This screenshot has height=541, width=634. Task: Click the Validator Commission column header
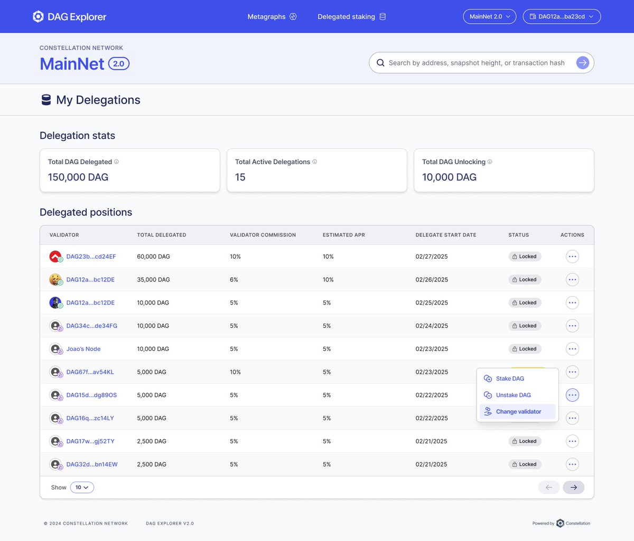coord(263,235)
